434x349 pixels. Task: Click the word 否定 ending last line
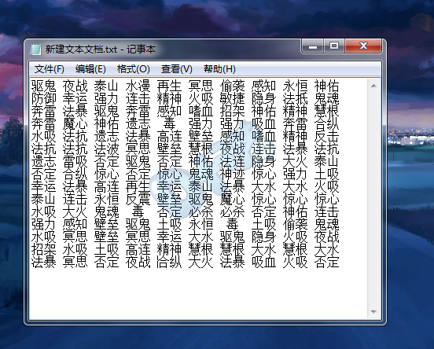pyautogui.click(x=326, y=262)
